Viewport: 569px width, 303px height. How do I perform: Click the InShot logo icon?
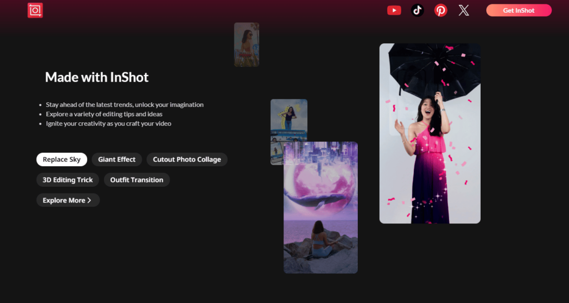point(35,10)
